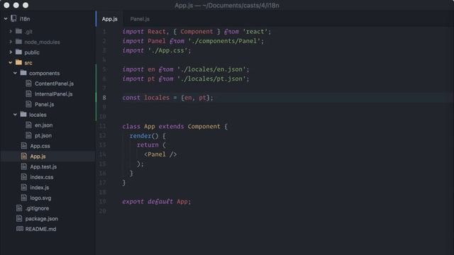Place cursor on 'const locales' line

167,98
